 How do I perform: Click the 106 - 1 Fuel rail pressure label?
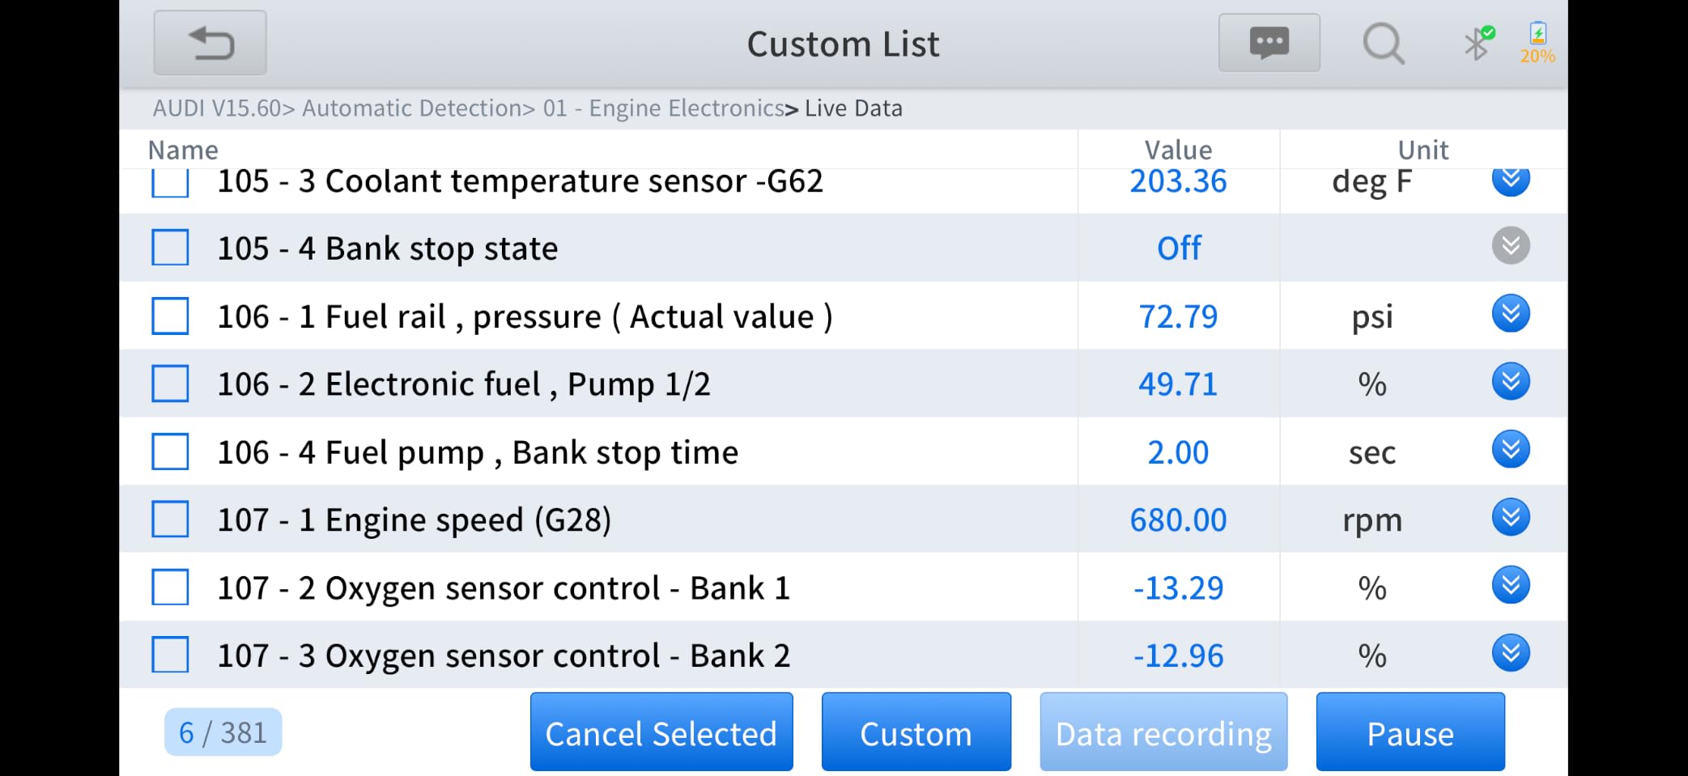[525, 316]
